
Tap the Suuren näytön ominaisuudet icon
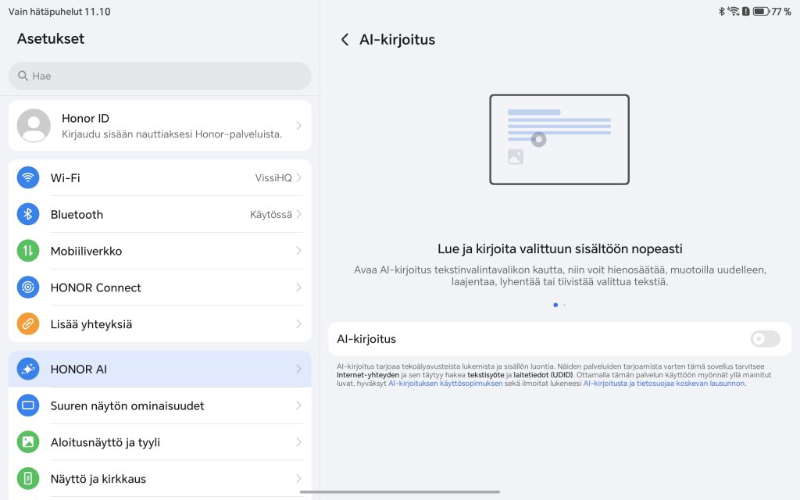(28, 405)
